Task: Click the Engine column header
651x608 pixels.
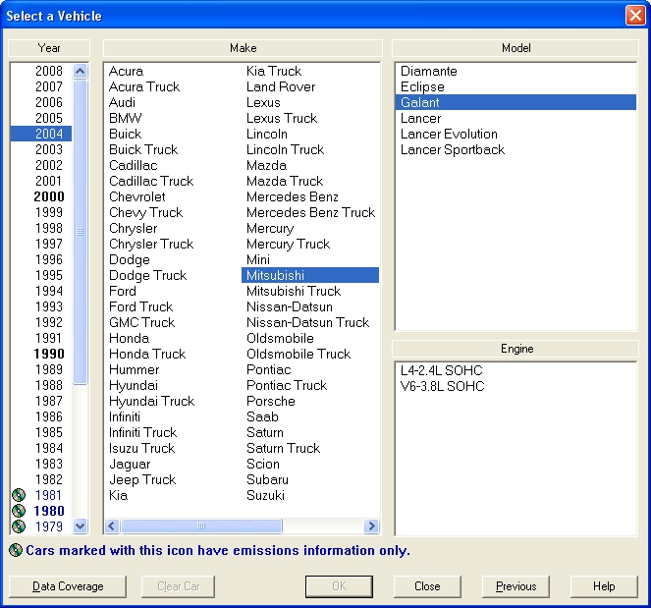Action: 515,349
